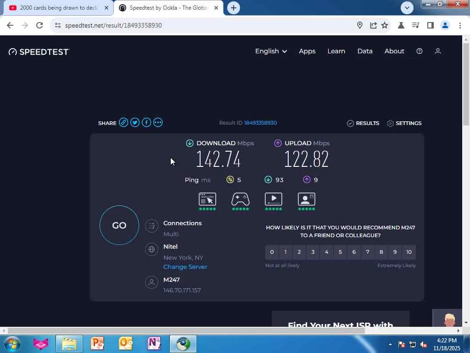
Task: Open the Apps menu
Action: (x=307, y=51)
